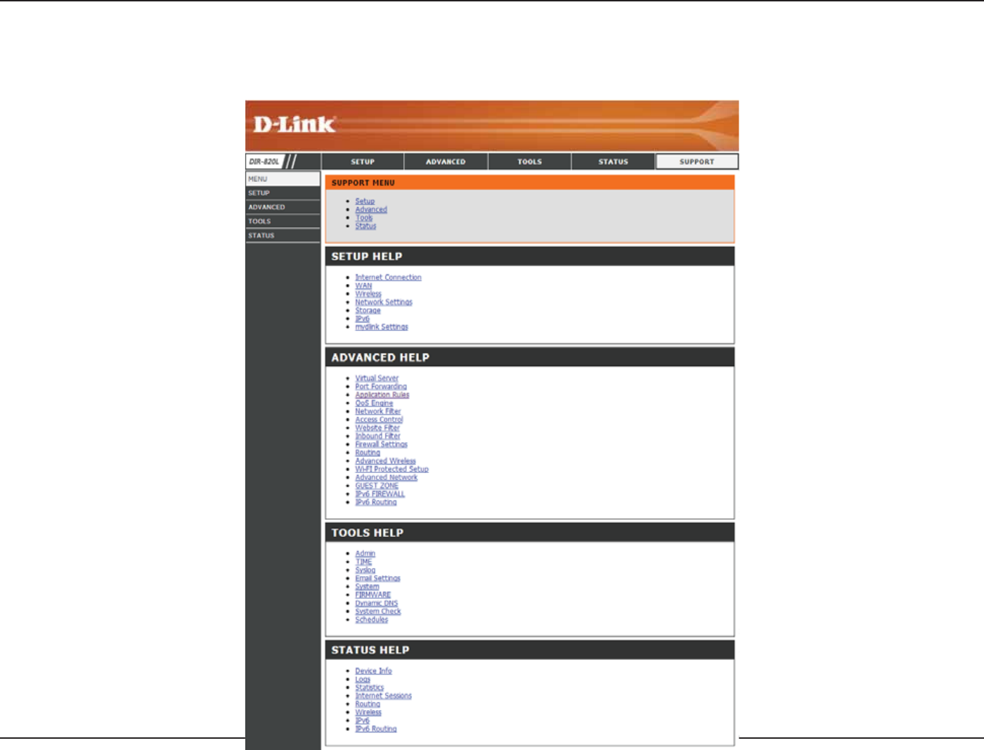Screen dimensions: 984x750
Task: Click the System link under Tools Help
Action: (367, 587)
